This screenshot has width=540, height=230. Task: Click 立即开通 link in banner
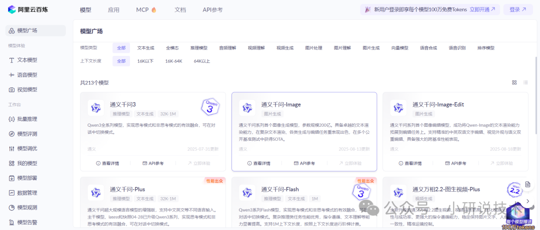pyautogui.click(x=482, y=9)
